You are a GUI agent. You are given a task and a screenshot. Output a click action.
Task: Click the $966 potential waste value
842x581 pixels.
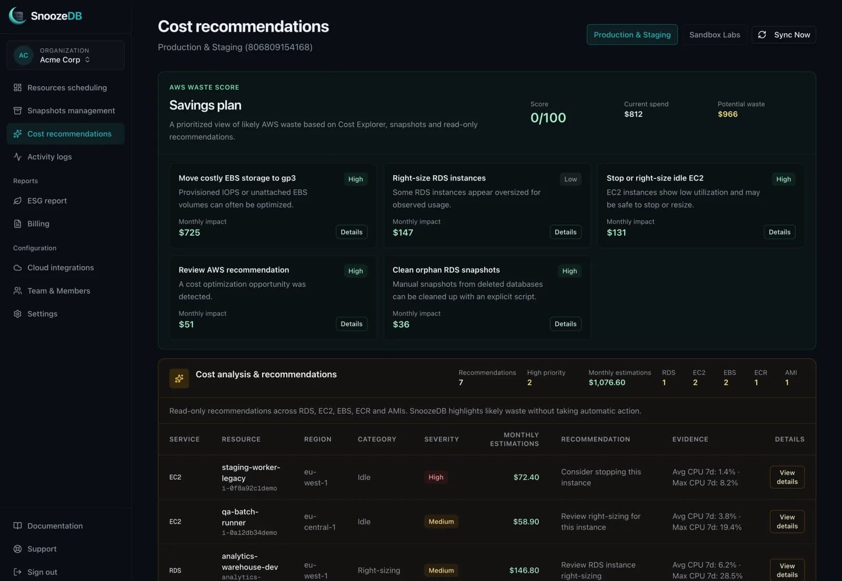(728, 114)
